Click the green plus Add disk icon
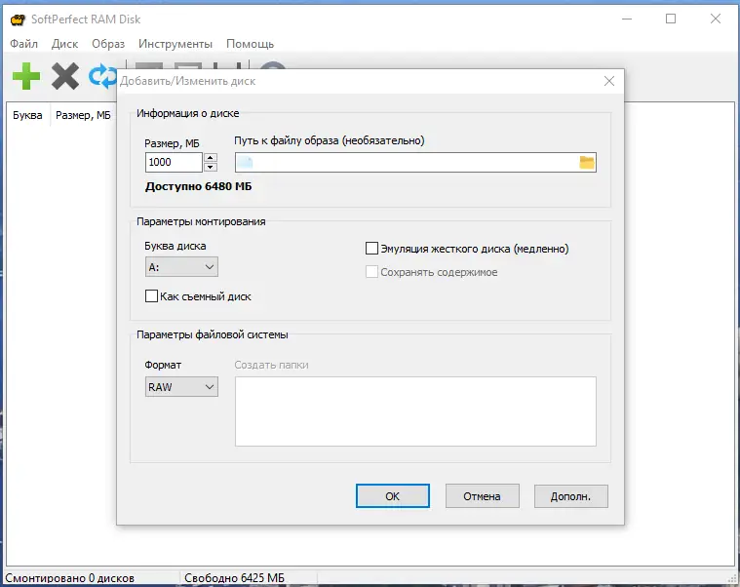 (x=26, y=76)
